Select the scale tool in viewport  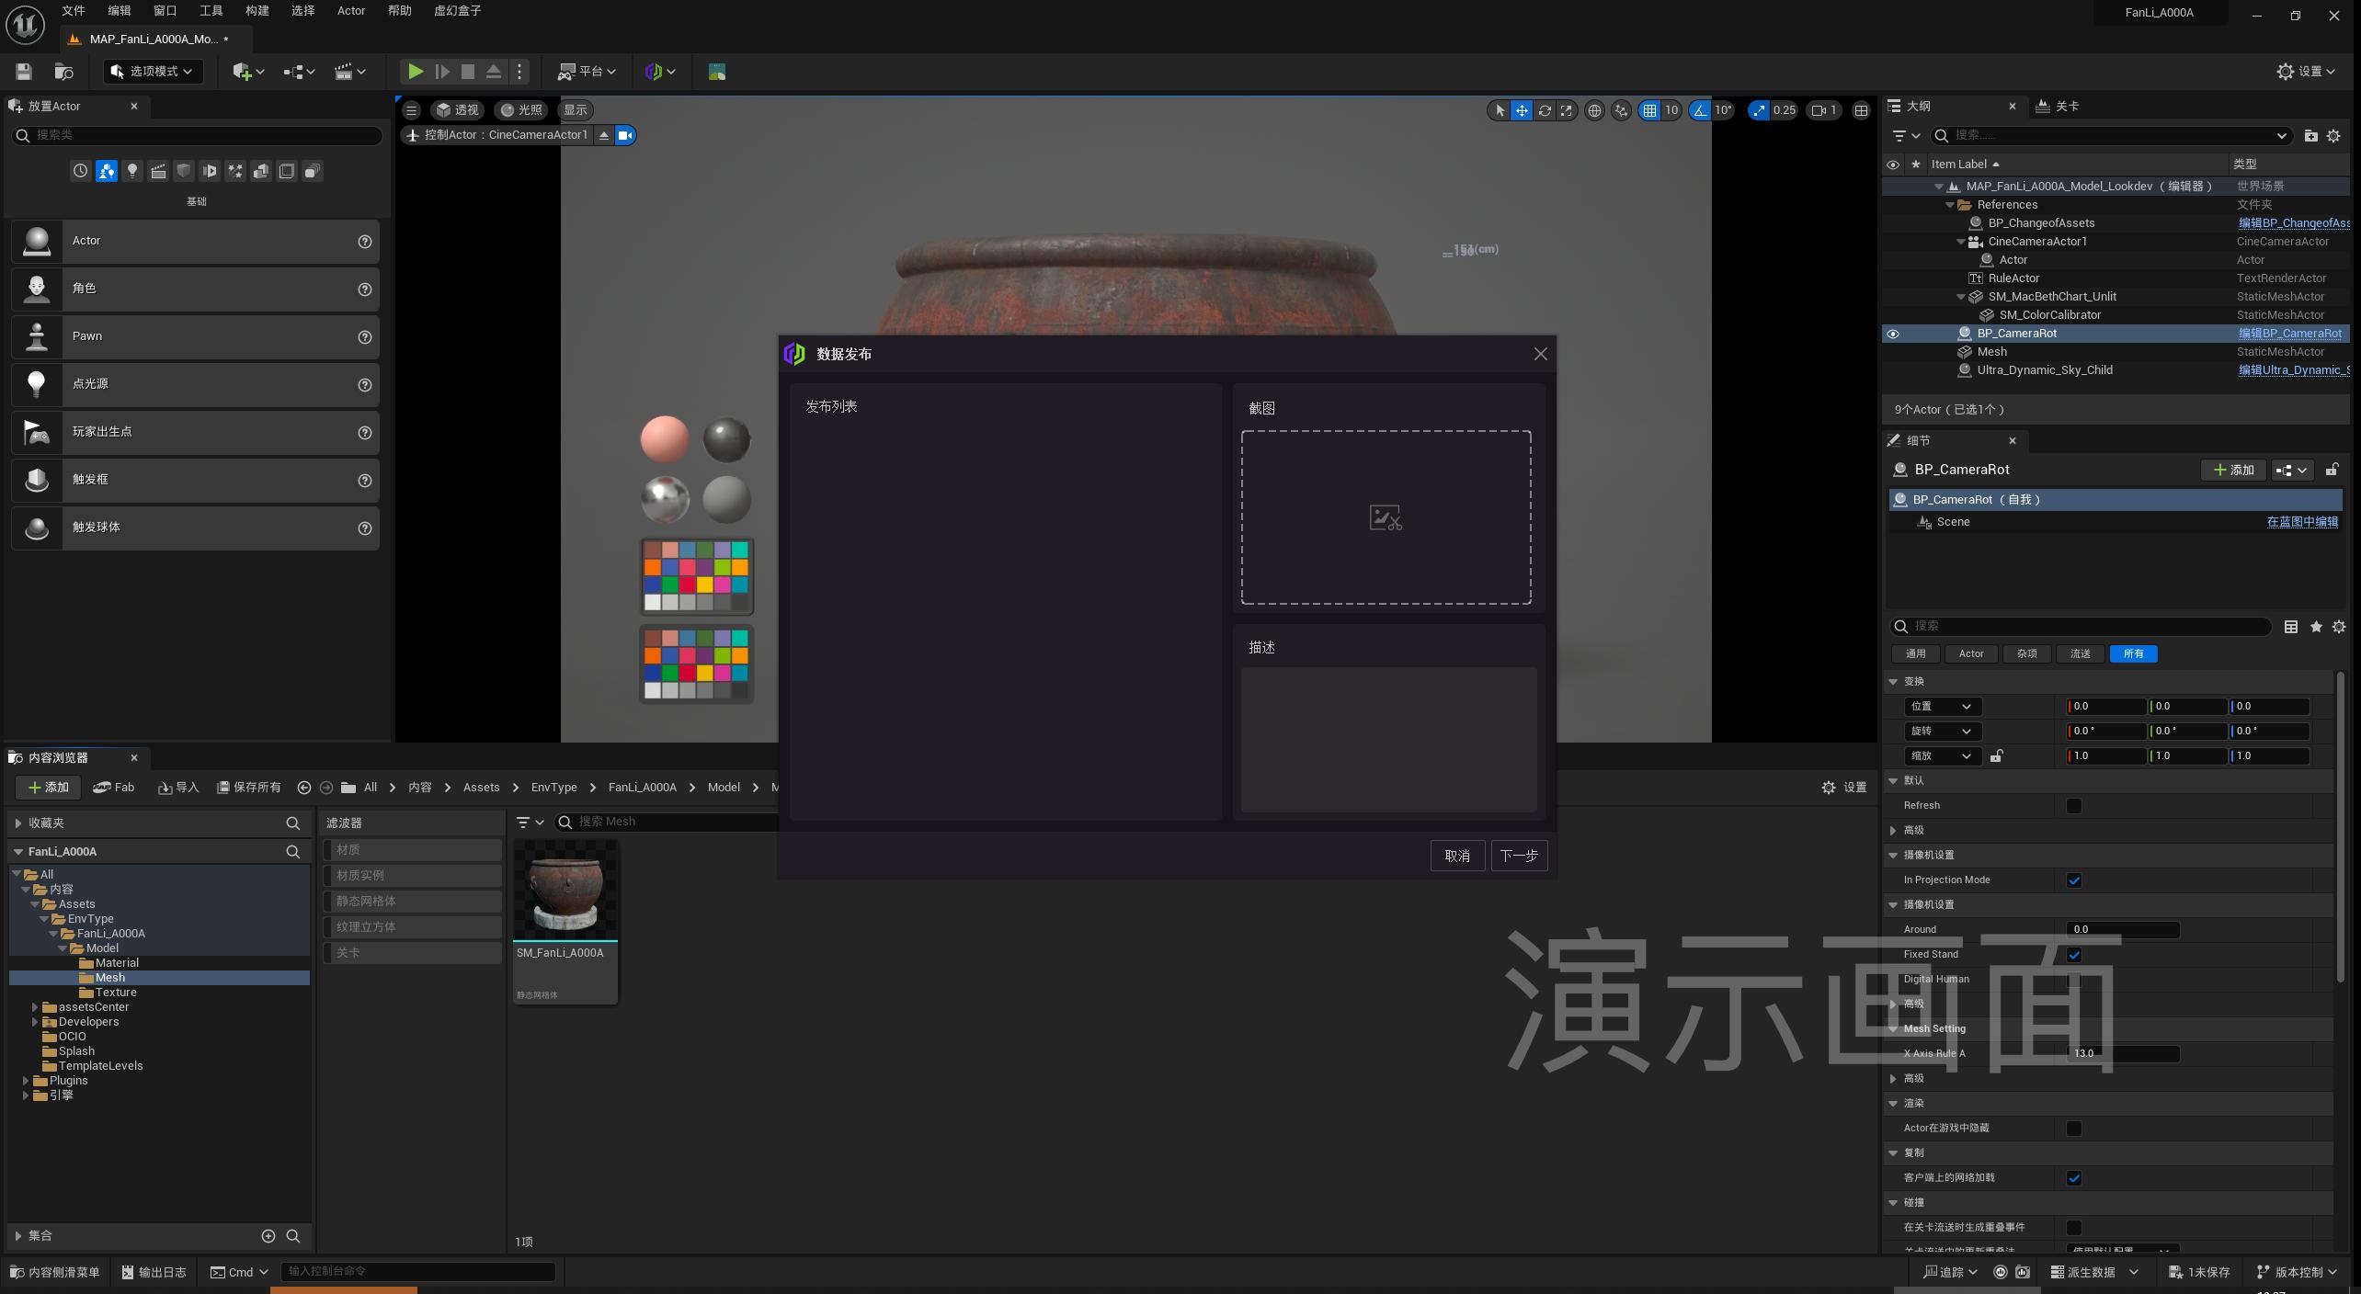pyautogui.click(x=1567, y=110)
